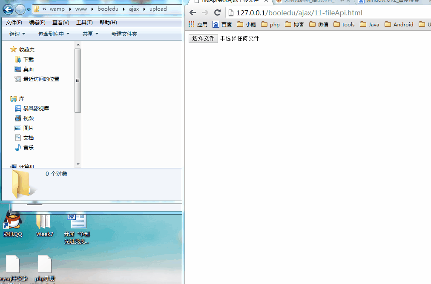This screenshot has width=431, height=284.
Task: Expand arrow after ajax in path
Action: pyautogui.click(x=144, y=9)
